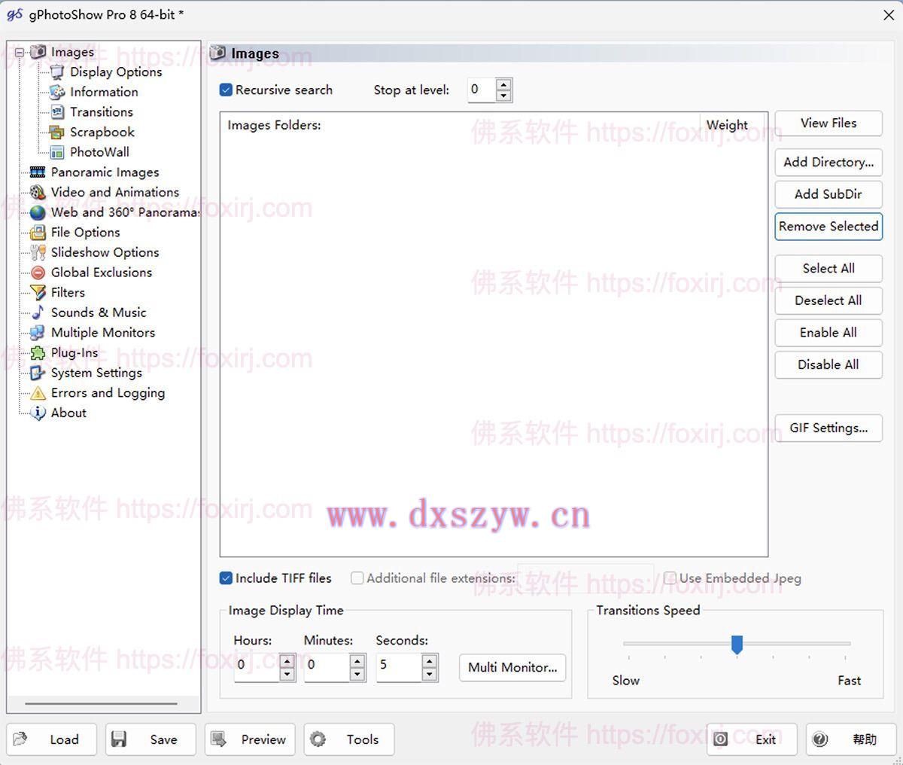Click the Transitions icon in tree
The image size is (903, 765).
[57, 112]
